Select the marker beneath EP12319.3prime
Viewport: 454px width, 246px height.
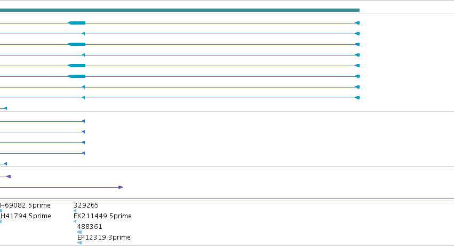coord(79,243)
